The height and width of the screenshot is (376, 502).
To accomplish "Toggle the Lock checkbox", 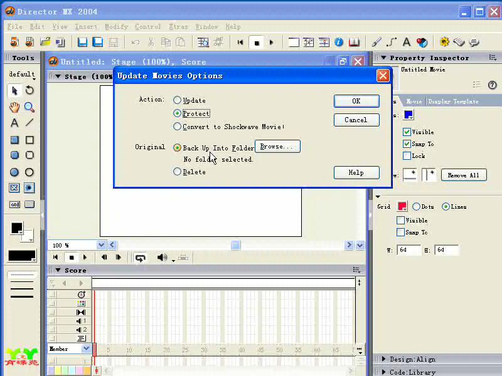I will click(x=407, y=155).
